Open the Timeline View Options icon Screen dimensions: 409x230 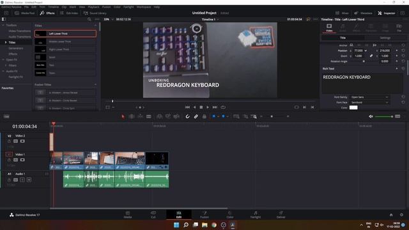click(x=6, y=116)
